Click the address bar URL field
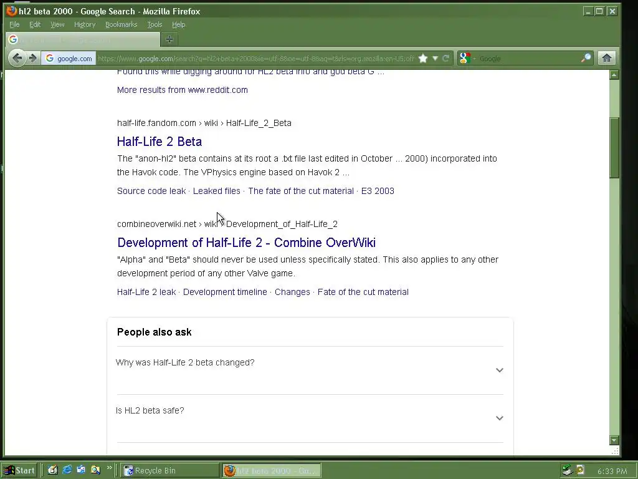Image resolution: width=638 pixels, height=479 pixels. [256, 58]
